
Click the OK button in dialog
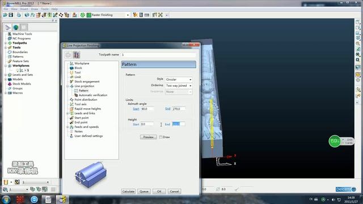pos(159,192)
